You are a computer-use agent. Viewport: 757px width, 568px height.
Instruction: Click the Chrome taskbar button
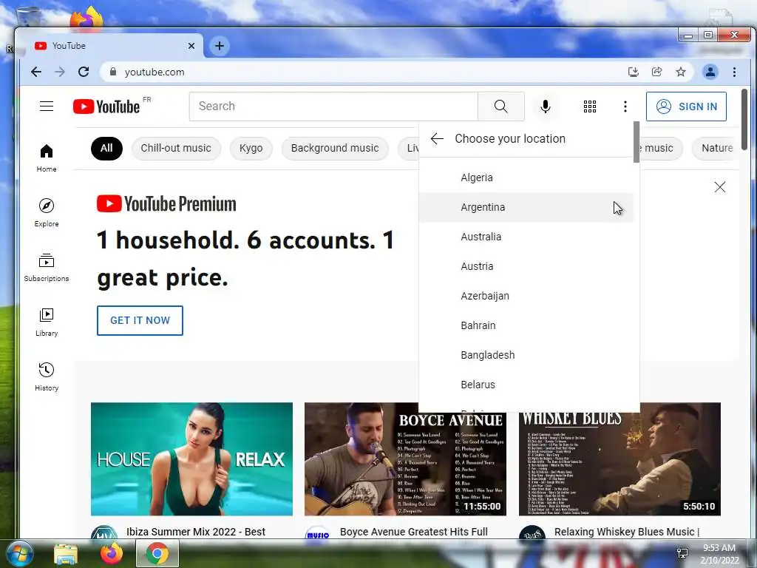coord(157,553)
